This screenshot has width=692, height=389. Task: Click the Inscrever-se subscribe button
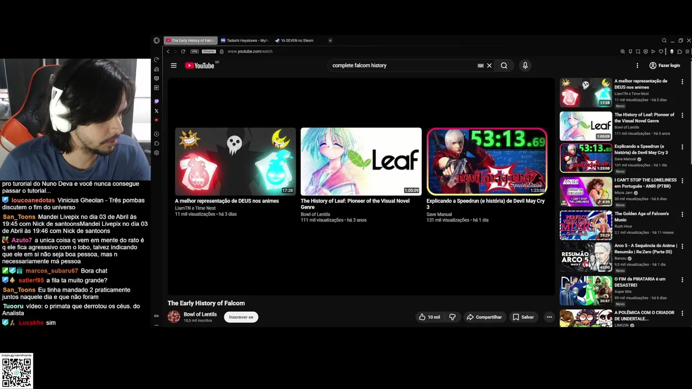[241, 317]
